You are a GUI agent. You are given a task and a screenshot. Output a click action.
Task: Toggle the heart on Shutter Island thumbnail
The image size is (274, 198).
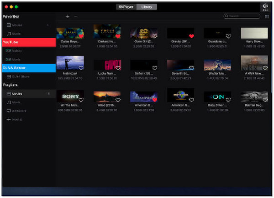coord(228,68)
